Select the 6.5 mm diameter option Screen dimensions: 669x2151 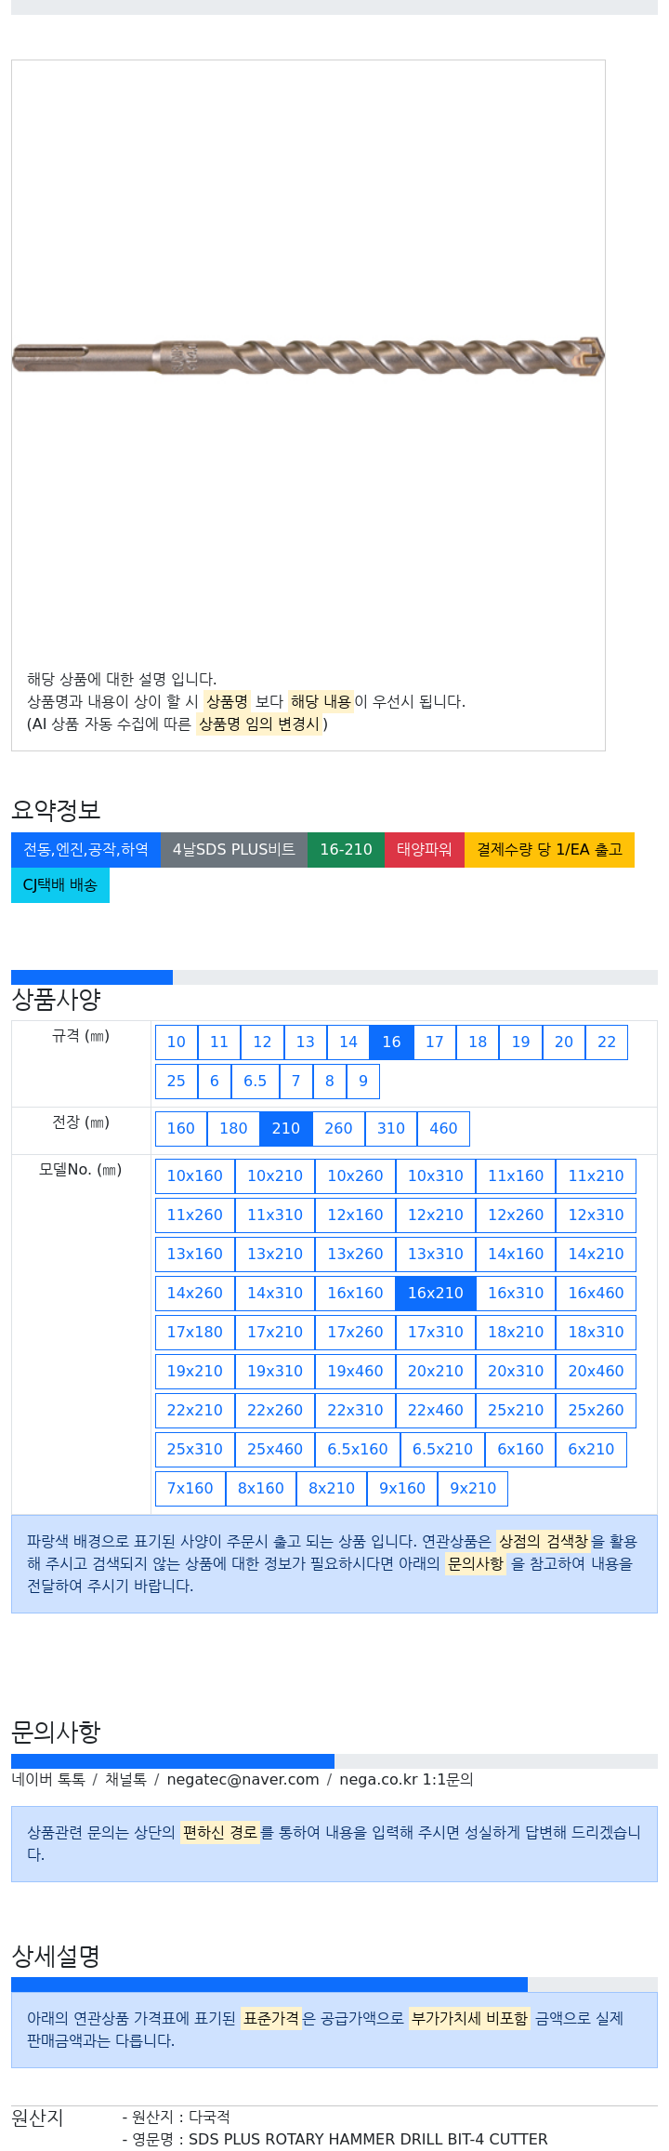[x=255, y=1081]
